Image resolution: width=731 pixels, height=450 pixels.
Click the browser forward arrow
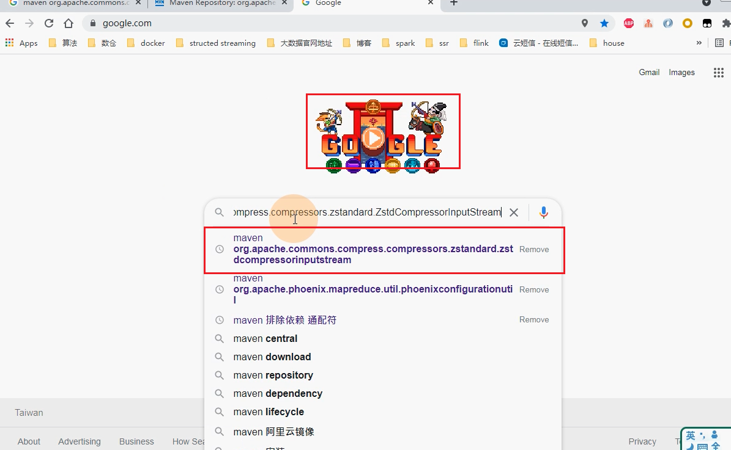point(29,23)
